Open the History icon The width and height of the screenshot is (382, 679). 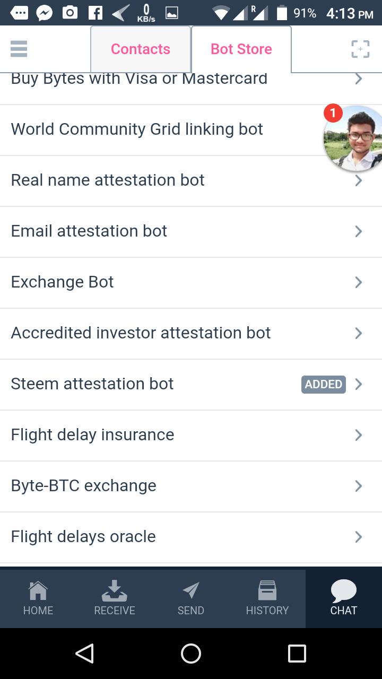[267, 591]
